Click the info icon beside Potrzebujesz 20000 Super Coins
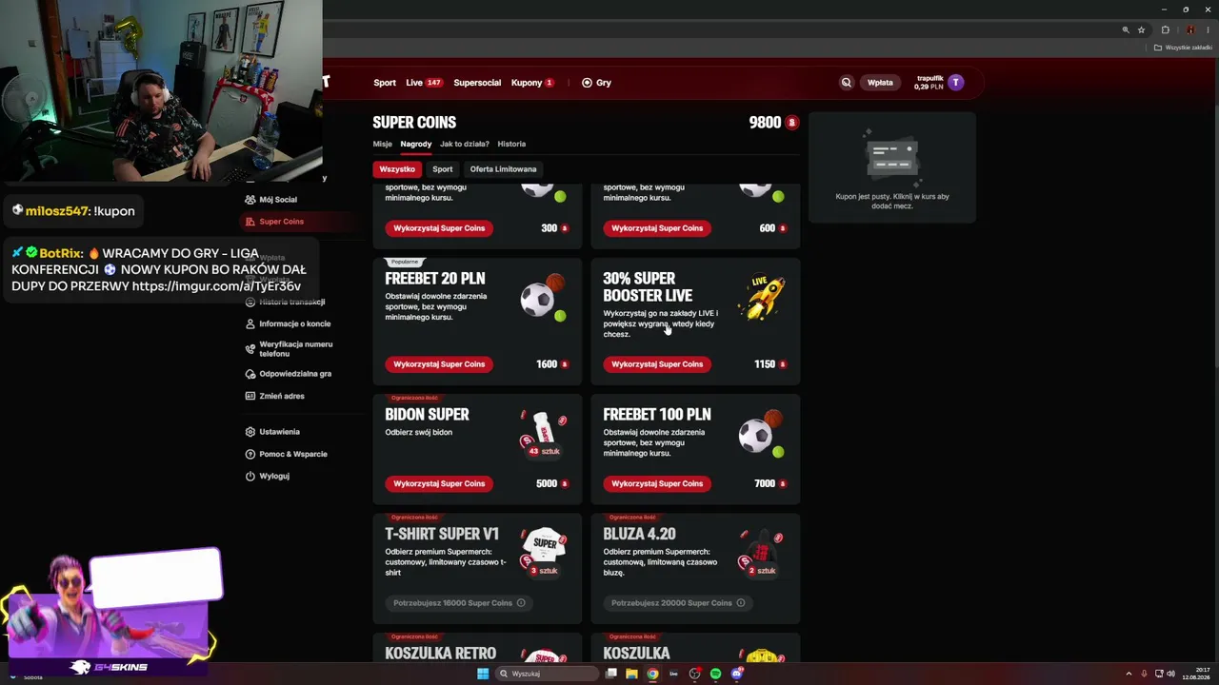The image size is (1219, 685). tap(740, 603)
